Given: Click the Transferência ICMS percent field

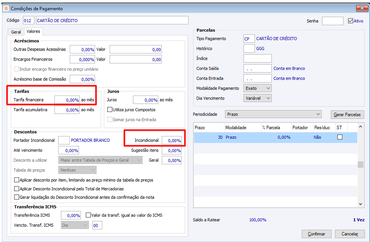Looking at the screenshot, I should coord(71,215).
